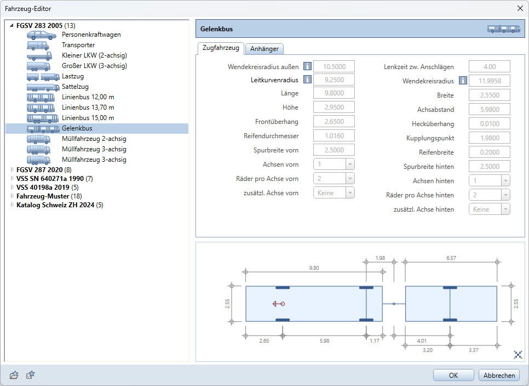Select the Personenkraftwagen vehicle icon

coord(43,35)
